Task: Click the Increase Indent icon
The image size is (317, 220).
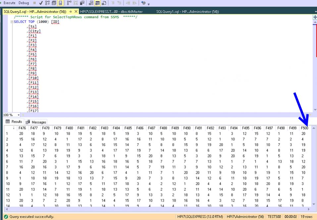Action: (134, 3)
